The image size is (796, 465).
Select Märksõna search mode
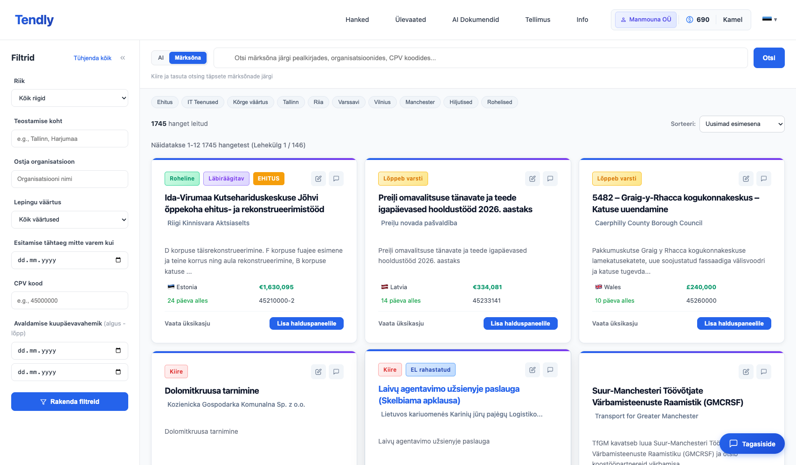click(187, 58)
